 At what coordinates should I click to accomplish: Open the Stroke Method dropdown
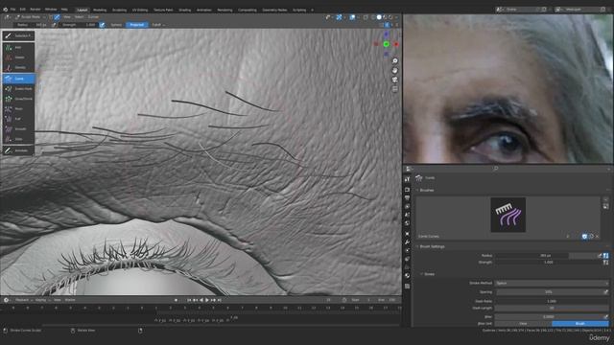point(552,284)
